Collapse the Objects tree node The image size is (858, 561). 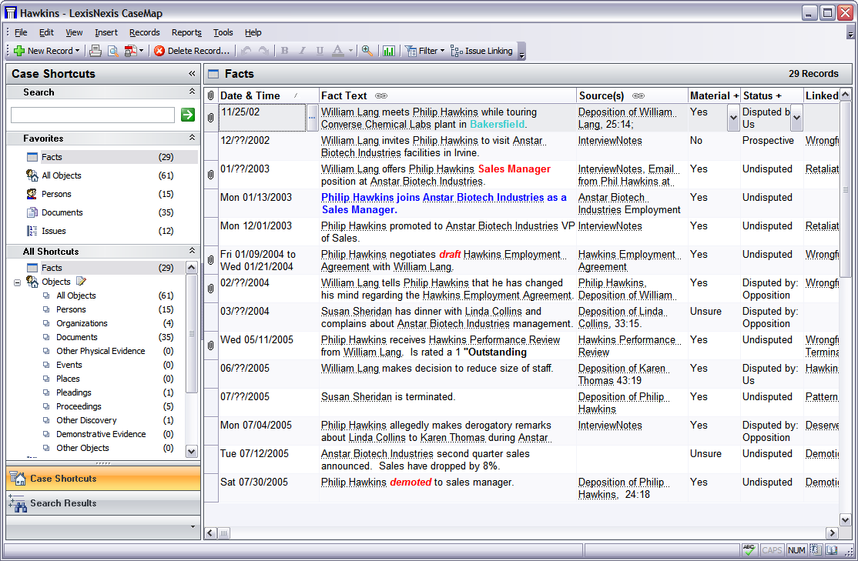pos(17,282)
